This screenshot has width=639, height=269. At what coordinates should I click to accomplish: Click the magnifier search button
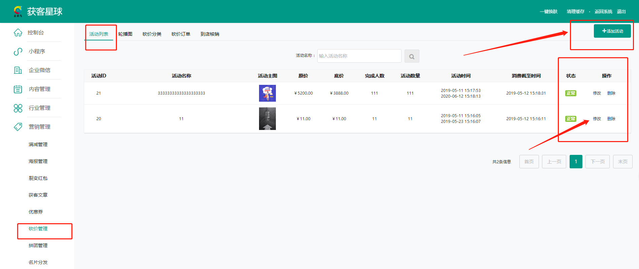pos(412,56)
